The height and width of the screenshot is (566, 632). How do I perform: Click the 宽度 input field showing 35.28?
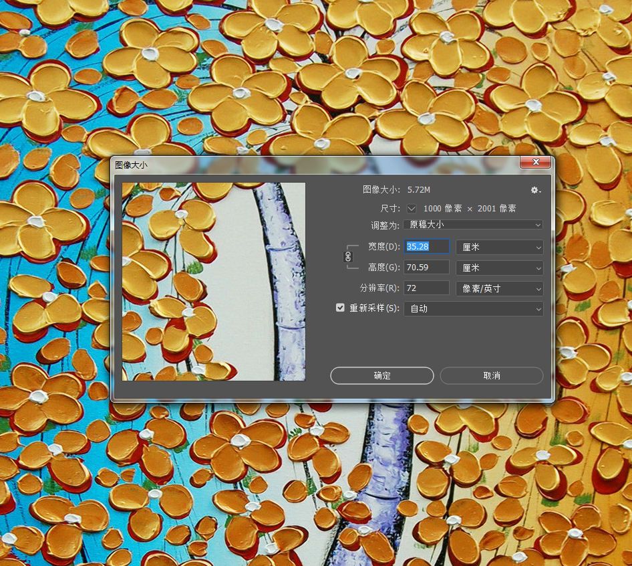pyautogui.click(x=426, y=247)
